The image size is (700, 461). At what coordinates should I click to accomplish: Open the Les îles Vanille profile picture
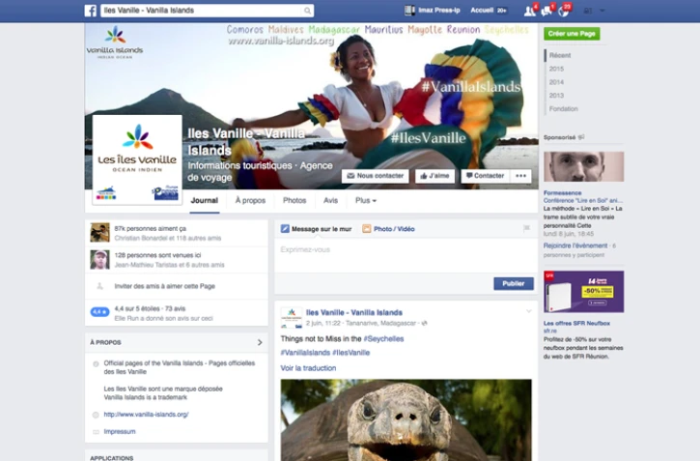137,159
